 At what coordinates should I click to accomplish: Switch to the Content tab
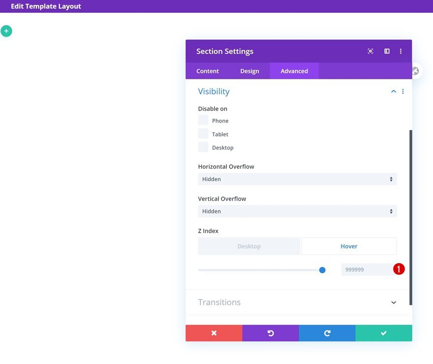click(x=208, y=71)
